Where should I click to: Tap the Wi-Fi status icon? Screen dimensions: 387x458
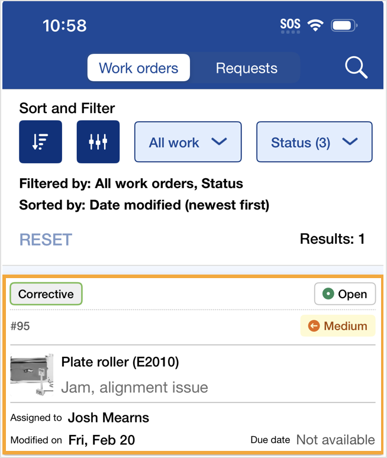click(315, 25)
